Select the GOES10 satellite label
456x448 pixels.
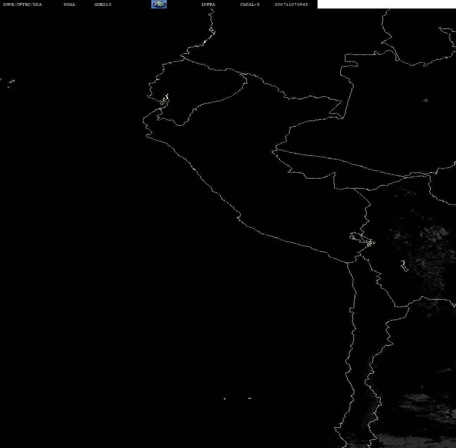103,4
